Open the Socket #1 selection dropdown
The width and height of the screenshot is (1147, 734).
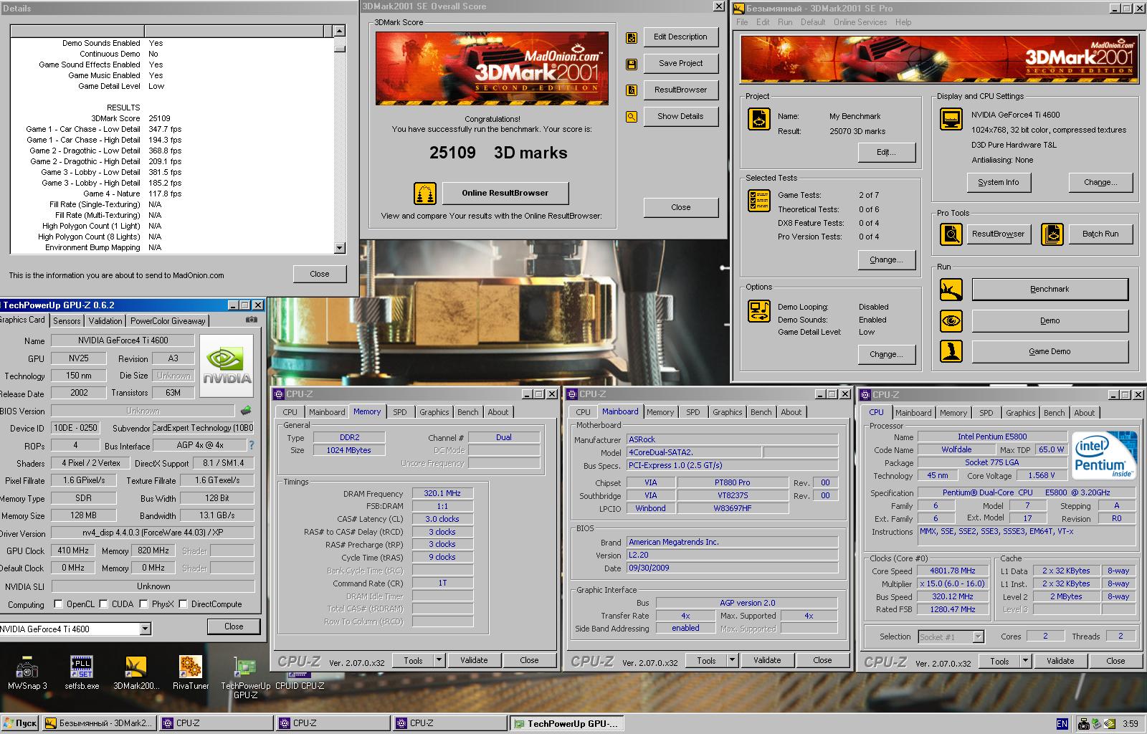tap(978, 637)
